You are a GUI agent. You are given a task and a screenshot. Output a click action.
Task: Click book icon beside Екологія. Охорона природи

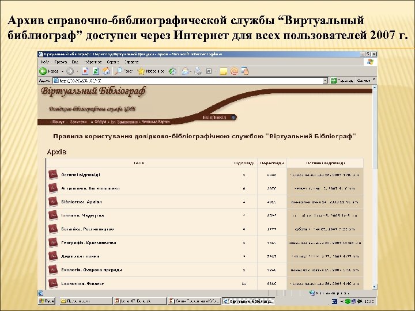pos(53,270)
